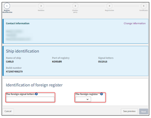The width and height of the screenshot is (151, 118).
Task: Click the See preview button
Action: click(129, 111)
